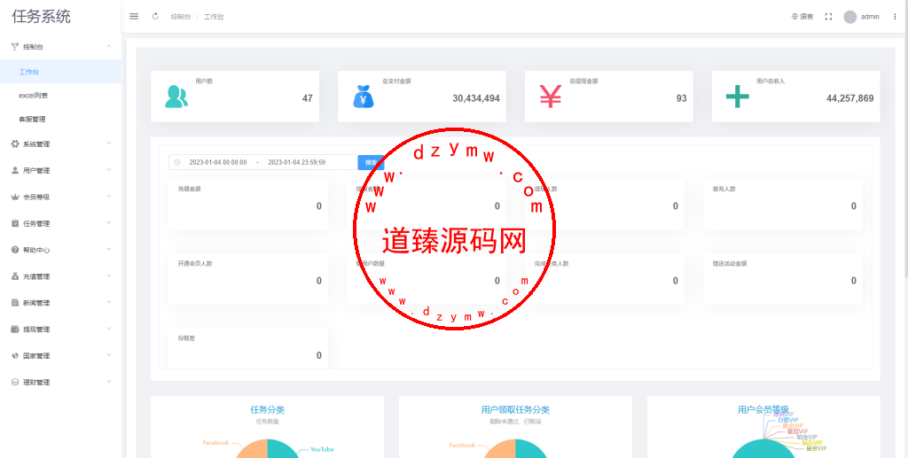
Task: Expand the 充值管理 chevron
Action: 109,276
